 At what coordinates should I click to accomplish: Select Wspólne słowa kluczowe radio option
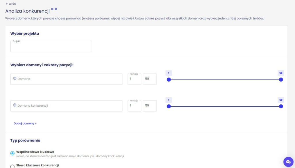click(12, 153)
